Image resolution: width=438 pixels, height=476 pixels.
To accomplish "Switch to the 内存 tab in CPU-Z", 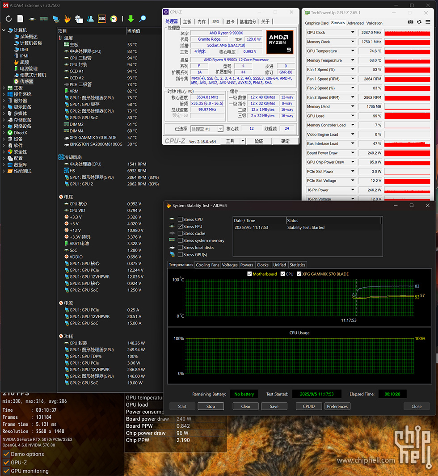I will pos(202,21).
